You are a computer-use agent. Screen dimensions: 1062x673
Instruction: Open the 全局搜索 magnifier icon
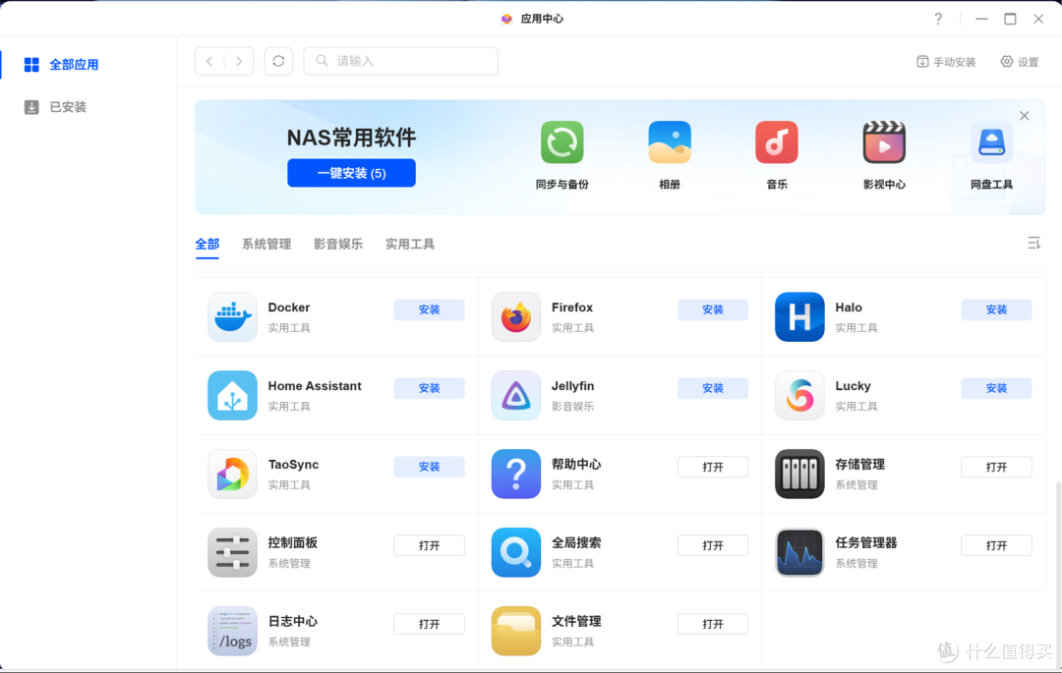point(516,552)
